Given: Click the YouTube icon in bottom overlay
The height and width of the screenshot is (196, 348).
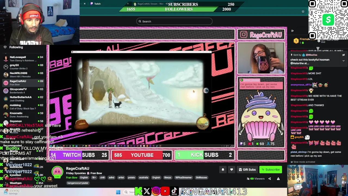Looking at the screenshot, I should tap(165, 191).
